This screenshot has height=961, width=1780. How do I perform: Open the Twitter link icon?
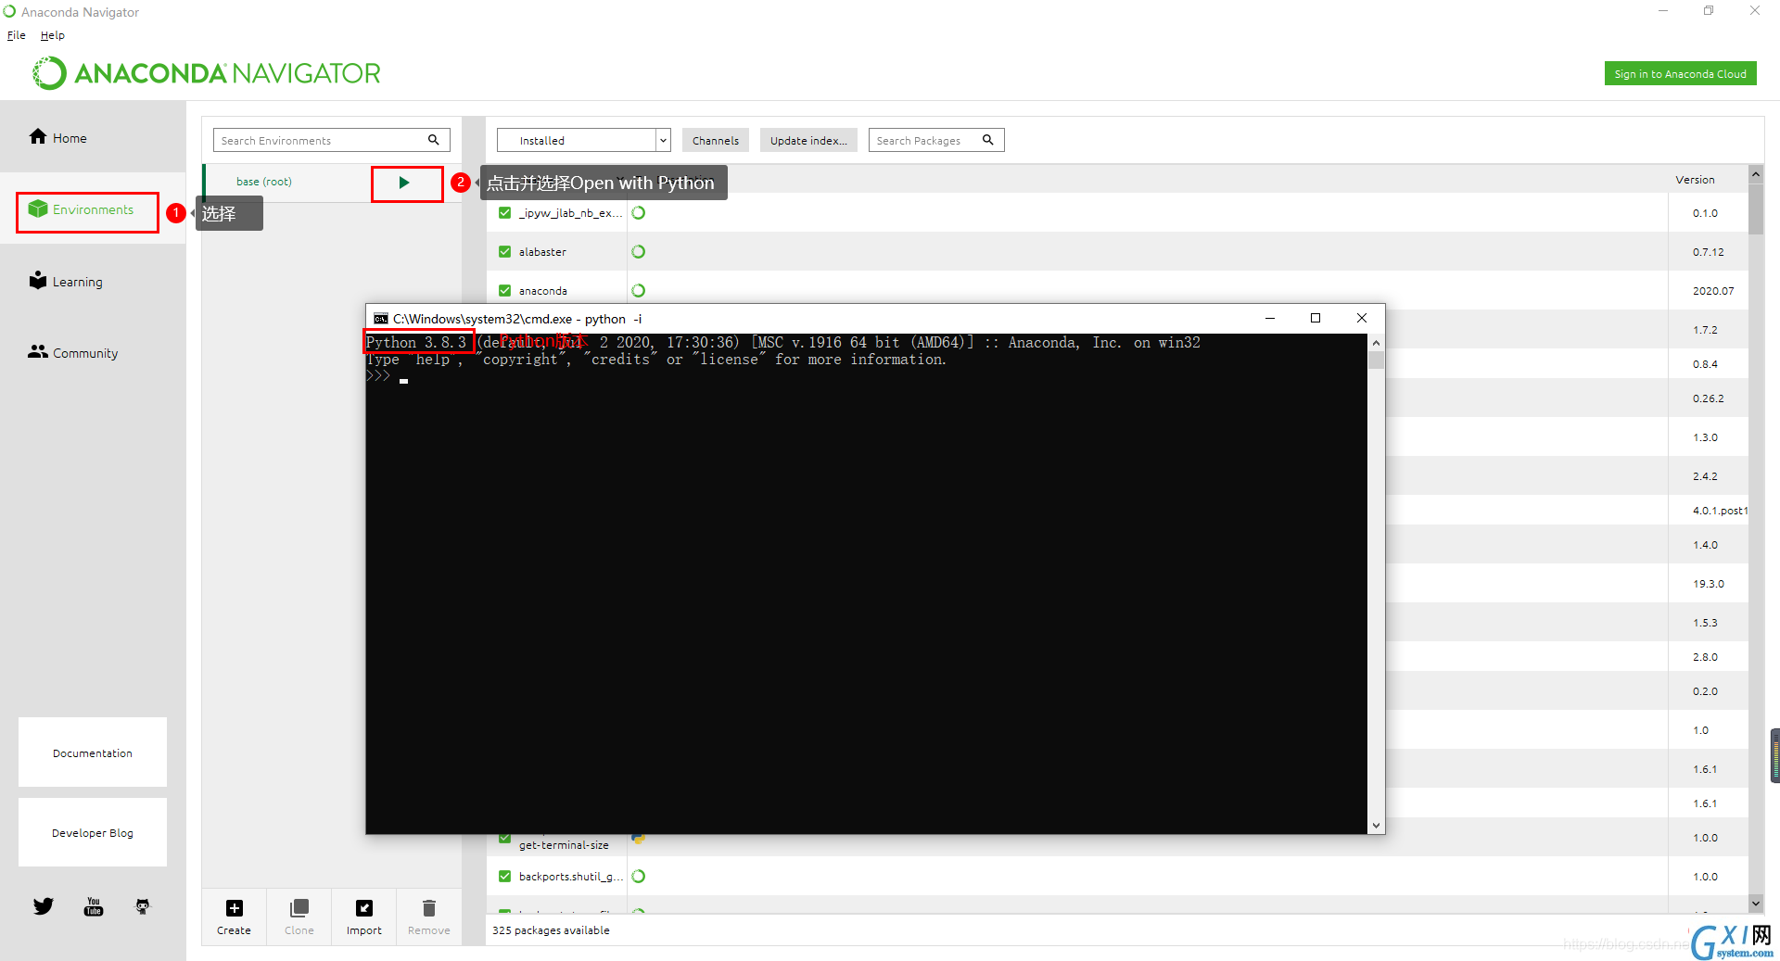pyautogui.click(x=44, y=906)
